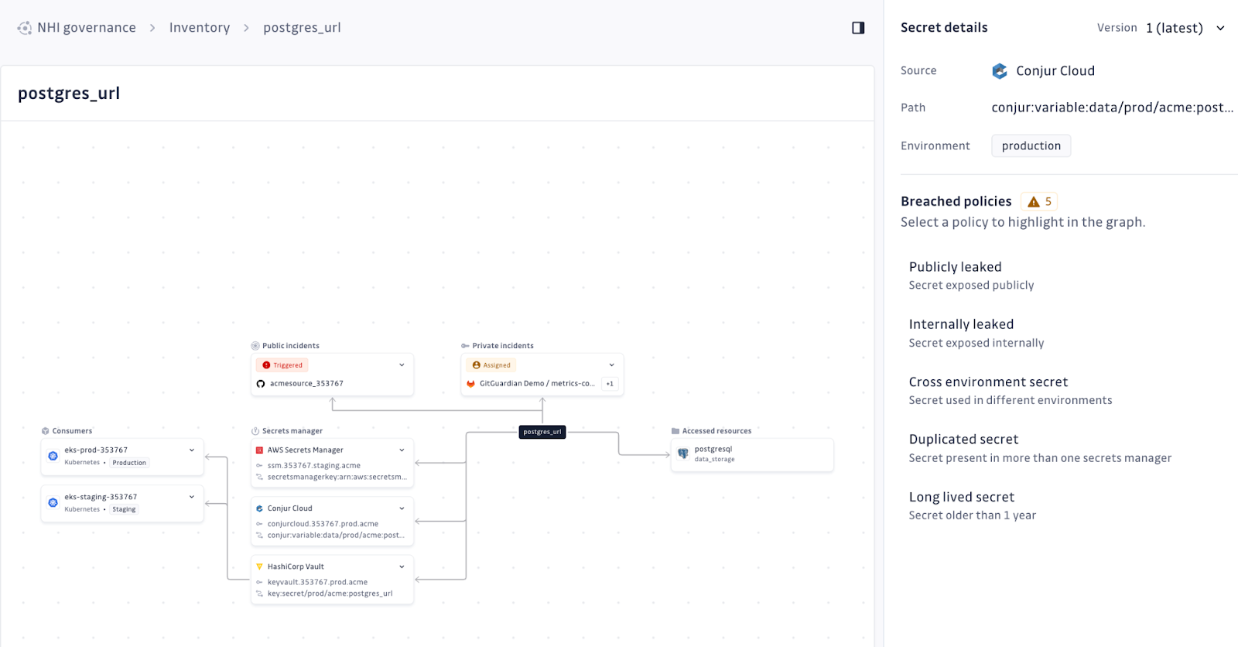Click the NHI governance logo icon
This screenshot has height=647, width=1238.
tap(25, 28)
